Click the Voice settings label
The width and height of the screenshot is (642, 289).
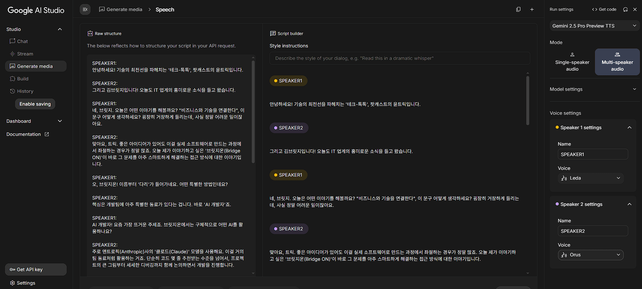pyautogui.click(x=565, y=113)
